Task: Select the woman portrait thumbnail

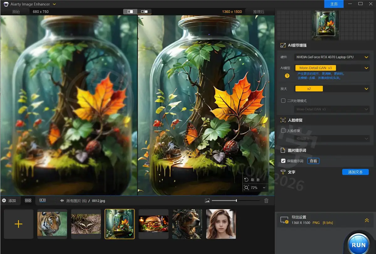Action: 221,224
